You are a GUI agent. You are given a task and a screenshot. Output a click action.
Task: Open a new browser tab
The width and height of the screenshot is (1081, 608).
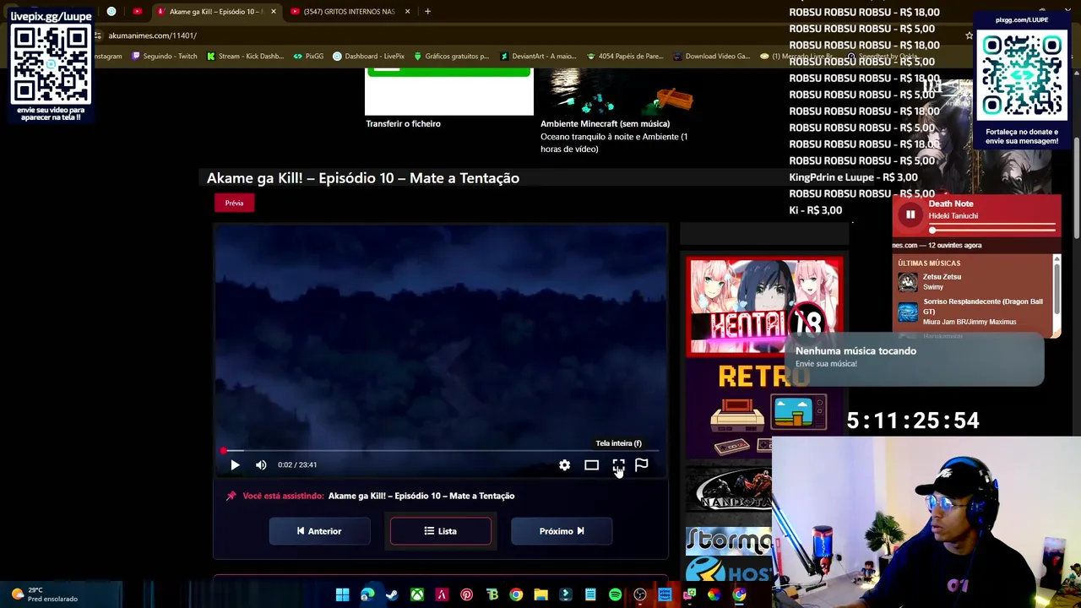427,11
